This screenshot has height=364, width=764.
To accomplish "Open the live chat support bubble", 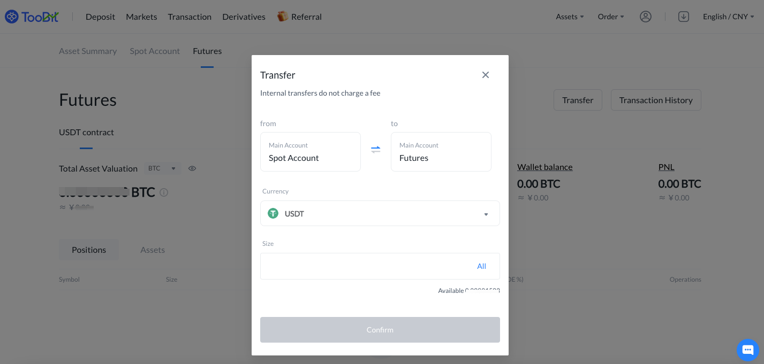I will click(x=747, y=350).
